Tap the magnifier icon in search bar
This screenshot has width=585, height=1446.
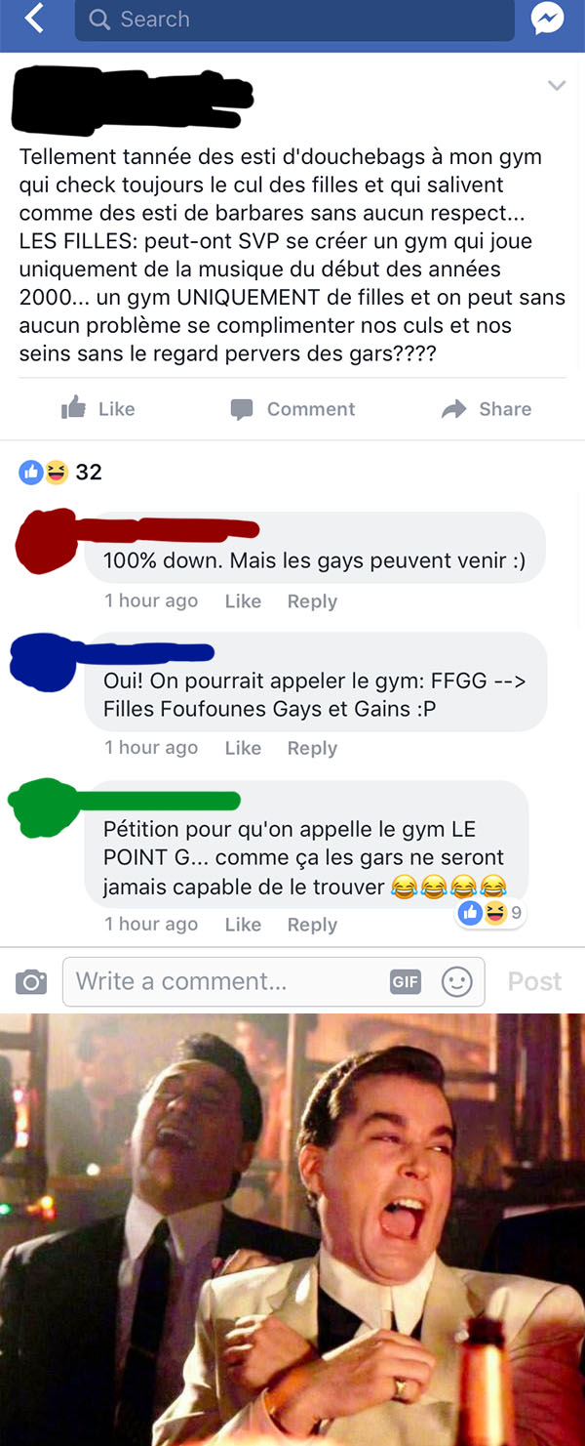pos(99,19)
